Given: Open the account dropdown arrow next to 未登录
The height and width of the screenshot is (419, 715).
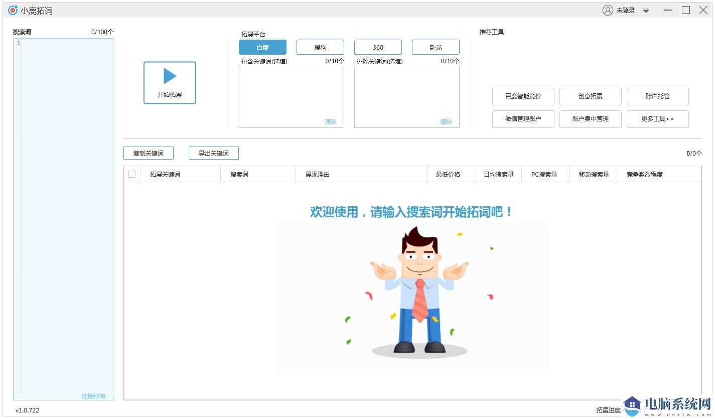Looking at the screenshot, I should 646,11.
